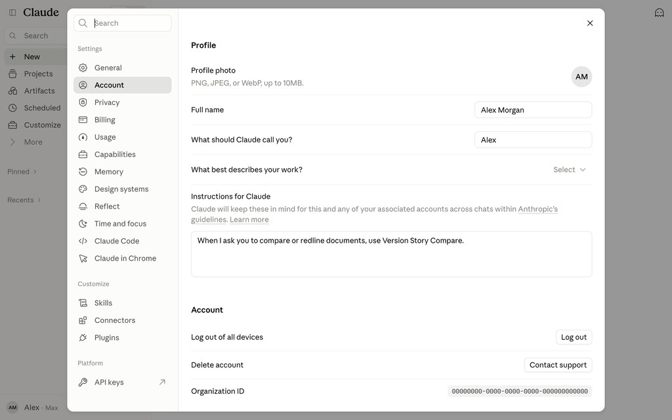This screenshot has height=420, width=672.
Task: Click the Contact support button
Action: [558, 365]
